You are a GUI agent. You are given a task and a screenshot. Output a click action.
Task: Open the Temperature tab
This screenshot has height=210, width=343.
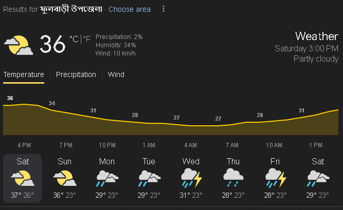click(x=24, y=74)
